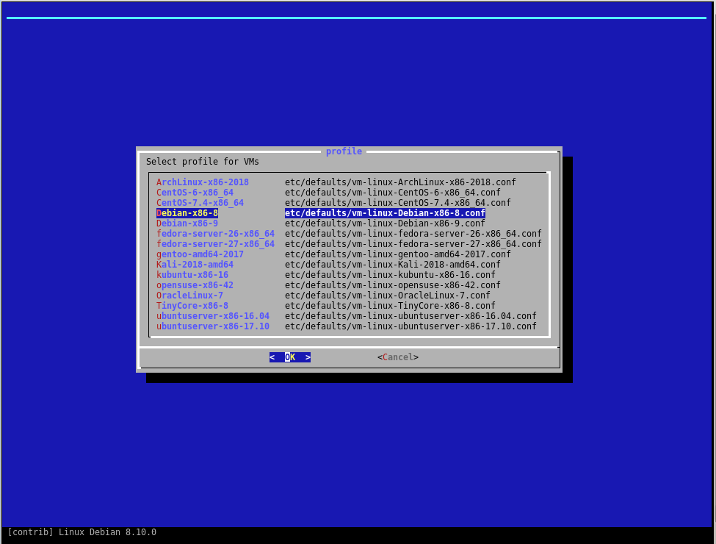The width and height of the screenshot is (716, 544).
Task: Click path vm-linux-OracleLinux-7.conf
Action: tap(388, 296)
